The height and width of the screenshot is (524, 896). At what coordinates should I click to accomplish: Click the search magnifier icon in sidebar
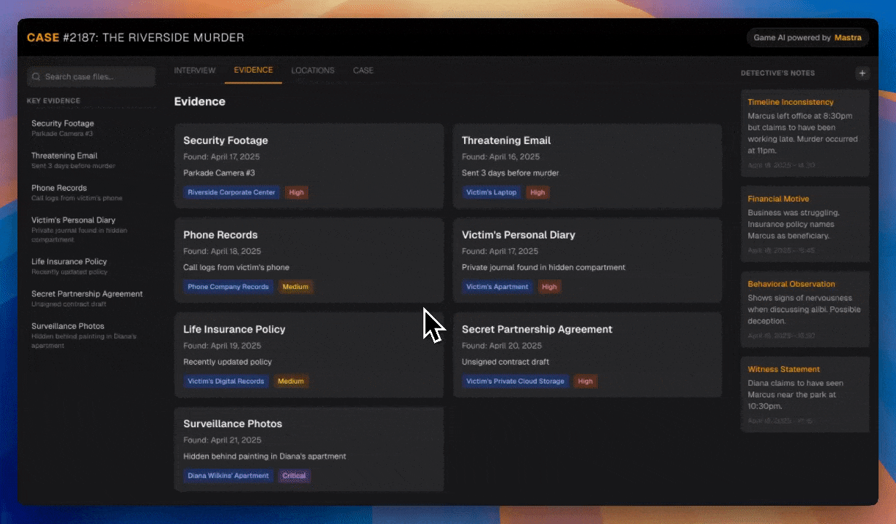click(36, 76)
